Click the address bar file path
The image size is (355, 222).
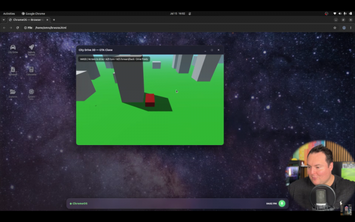[x=51, y=28]
